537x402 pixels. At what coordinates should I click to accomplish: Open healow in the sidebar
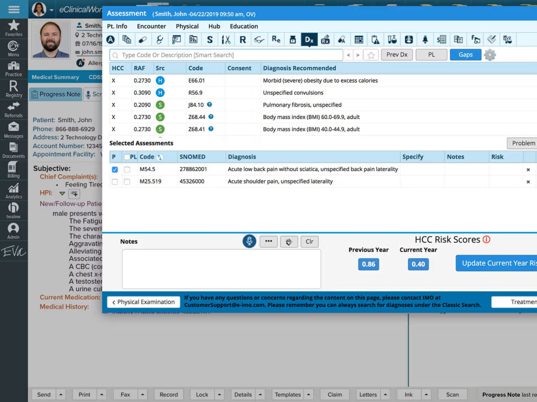[x=14, y=211]
